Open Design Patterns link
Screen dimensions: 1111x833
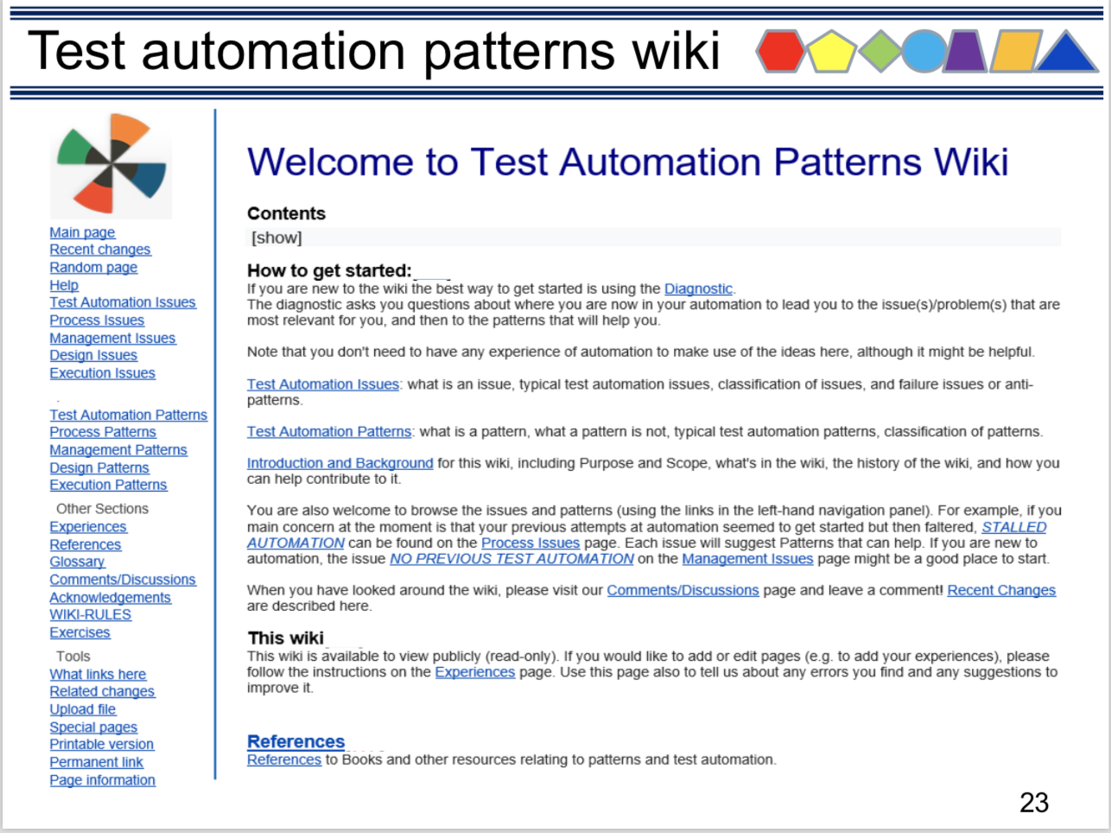(99, 468)
